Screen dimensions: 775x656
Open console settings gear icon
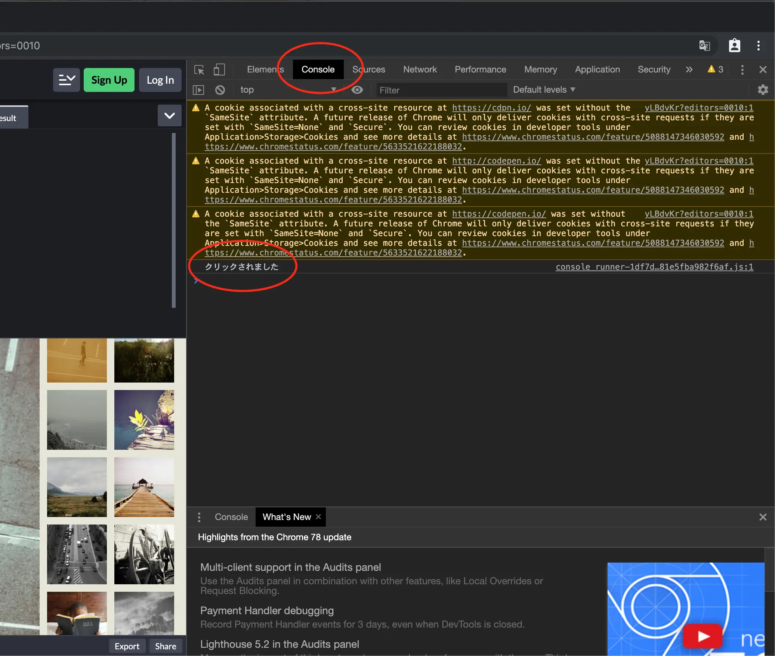click(x=763, y=90)
